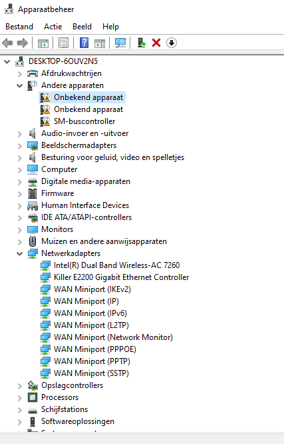Collapse the Netwerkadapters category

[x=19, y=253]
